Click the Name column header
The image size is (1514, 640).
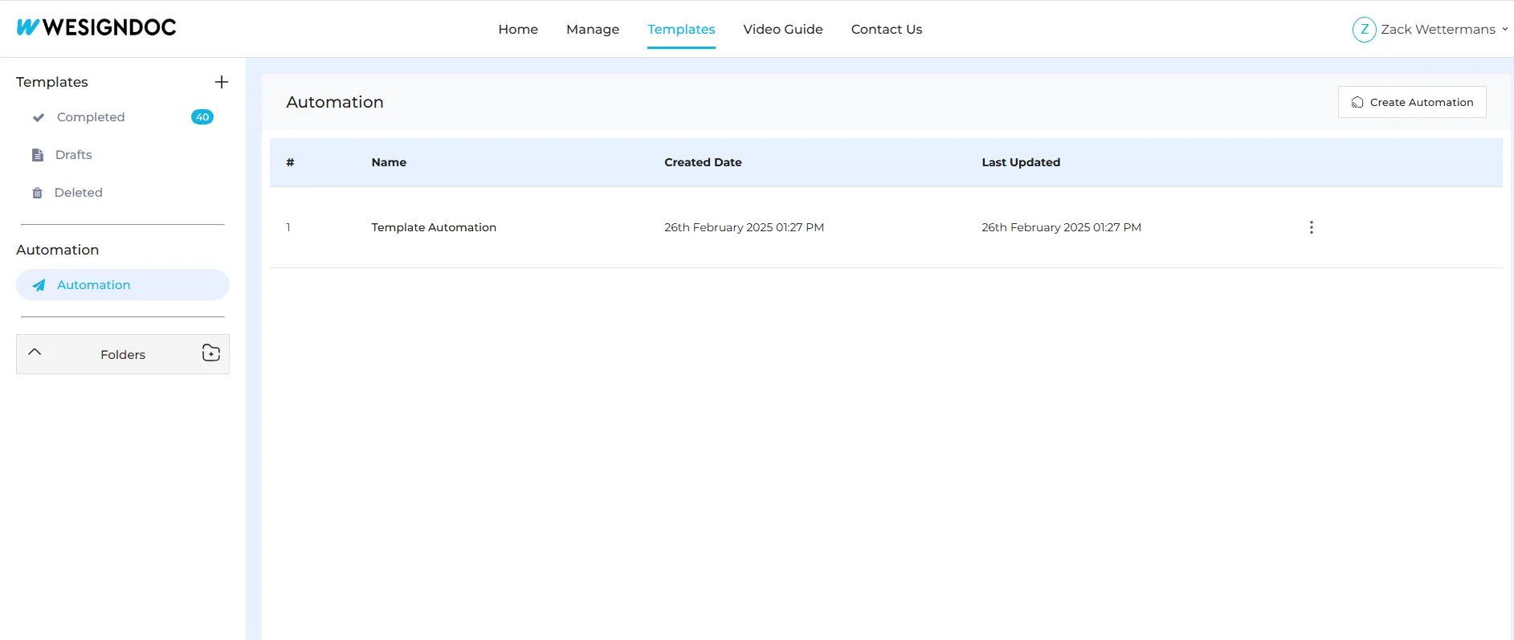coord(389,162)
